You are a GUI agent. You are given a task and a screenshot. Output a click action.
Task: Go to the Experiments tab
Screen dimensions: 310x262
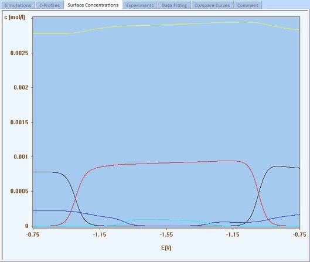click(140, 5)
